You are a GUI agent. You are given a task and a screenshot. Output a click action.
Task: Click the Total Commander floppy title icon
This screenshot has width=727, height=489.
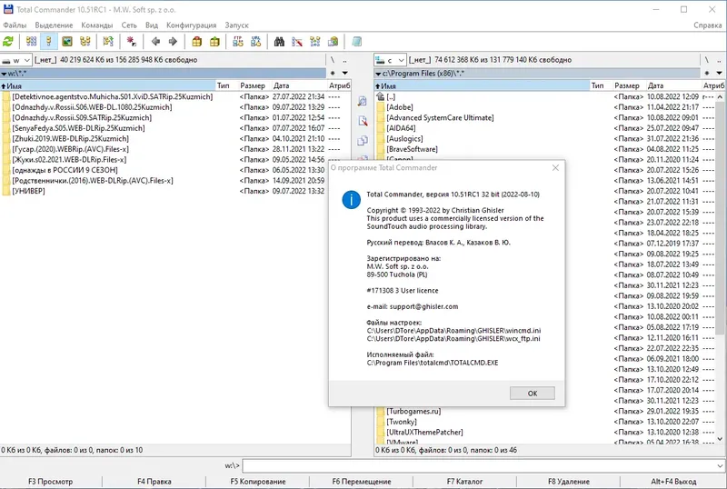[x=8, y=9]
